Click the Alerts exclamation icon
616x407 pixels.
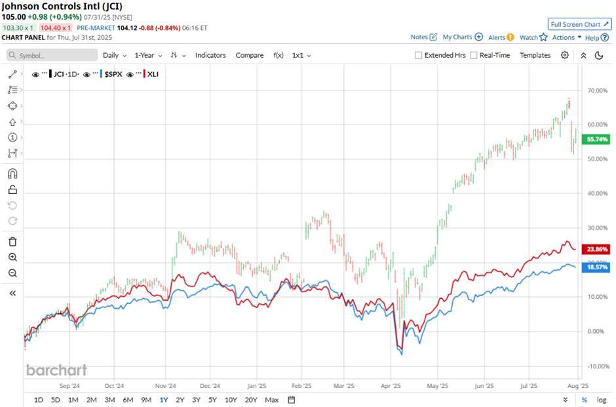point(510,37)
